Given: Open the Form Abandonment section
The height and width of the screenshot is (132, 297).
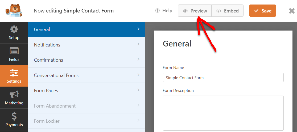Looking at the screenshot, I should tap(86, 106).
